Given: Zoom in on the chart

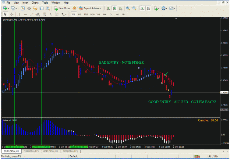Looking at the screenshot, I should click(128, 8).
